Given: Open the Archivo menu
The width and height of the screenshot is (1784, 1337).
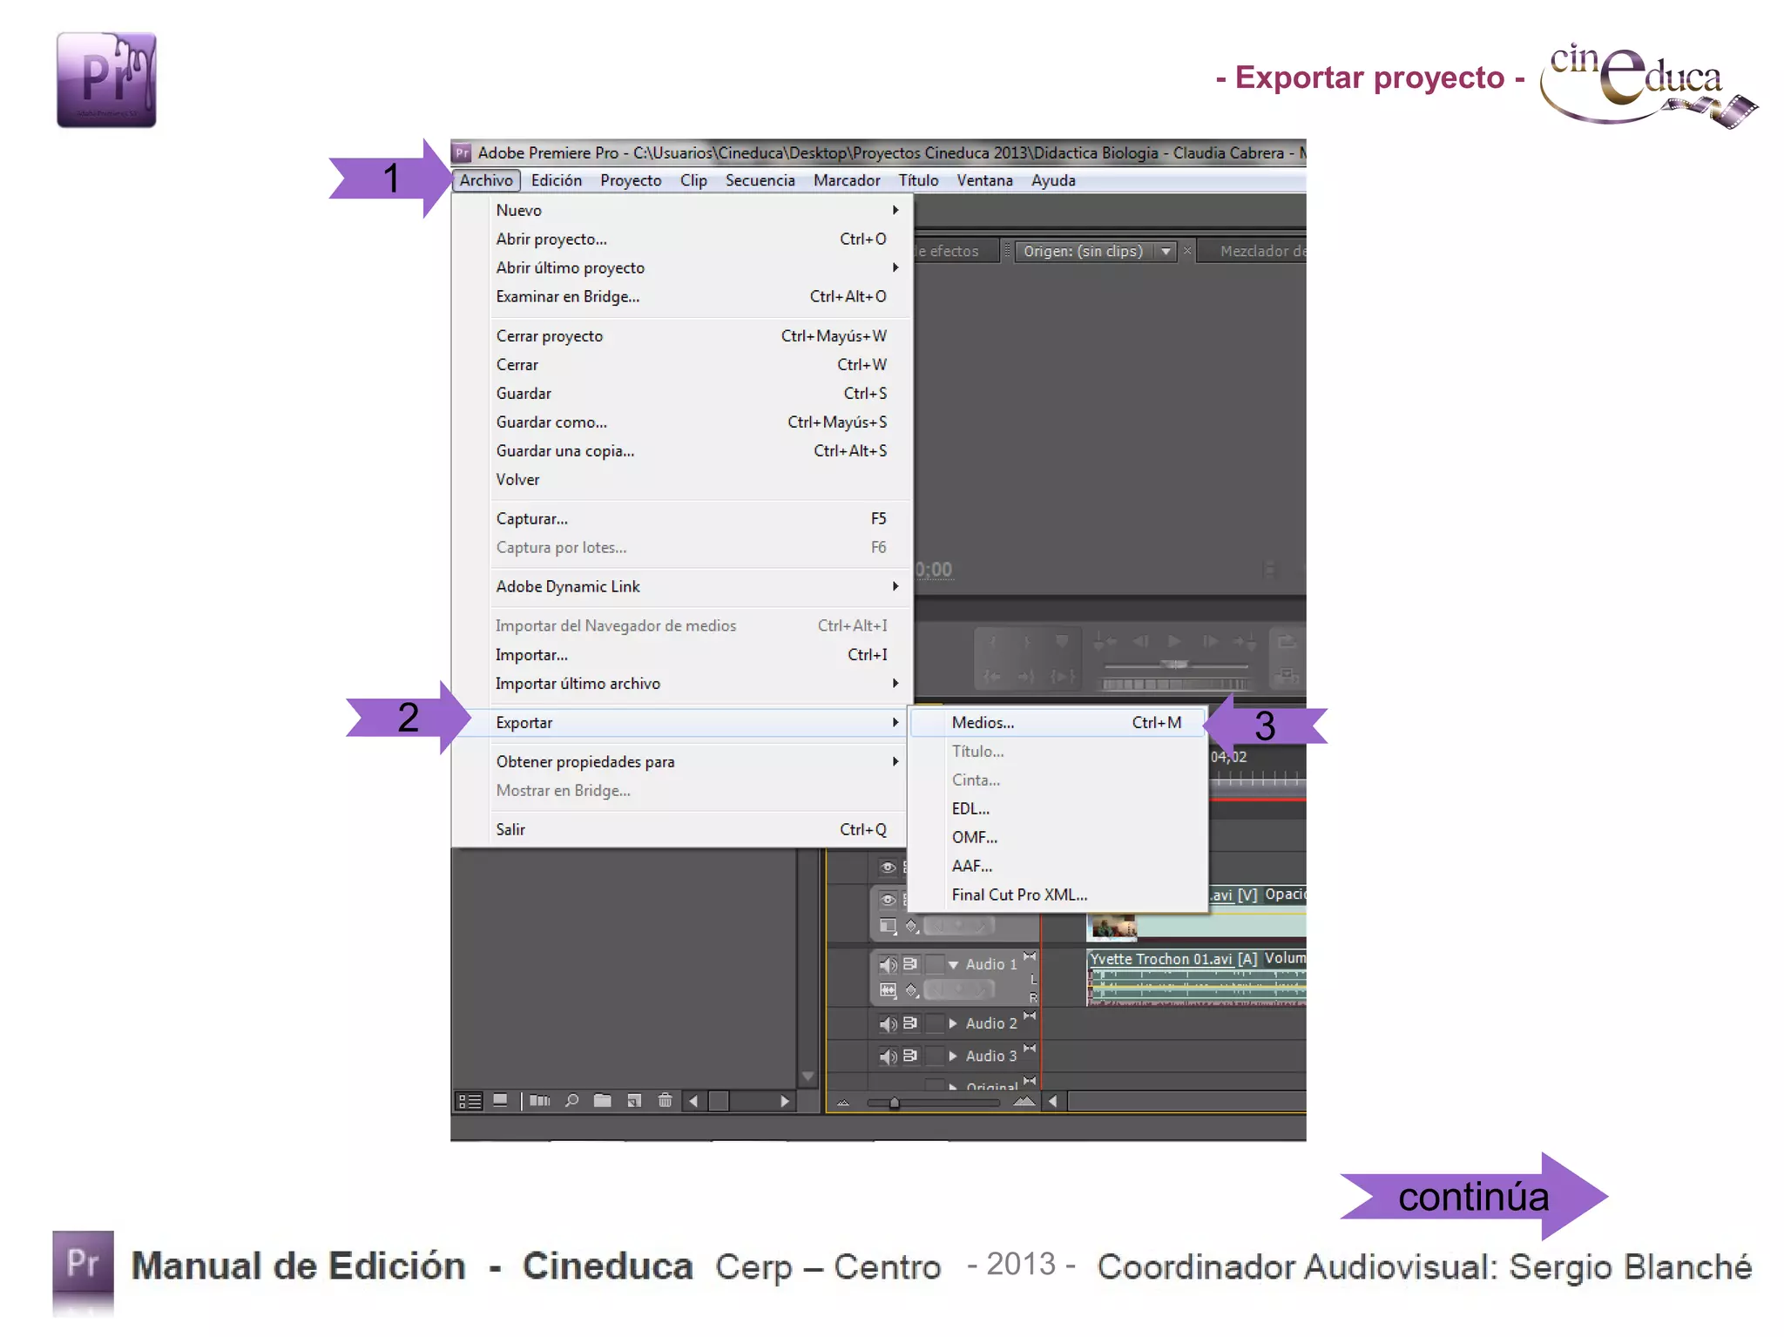Looking at the screenshot, I should pos(486,180).
